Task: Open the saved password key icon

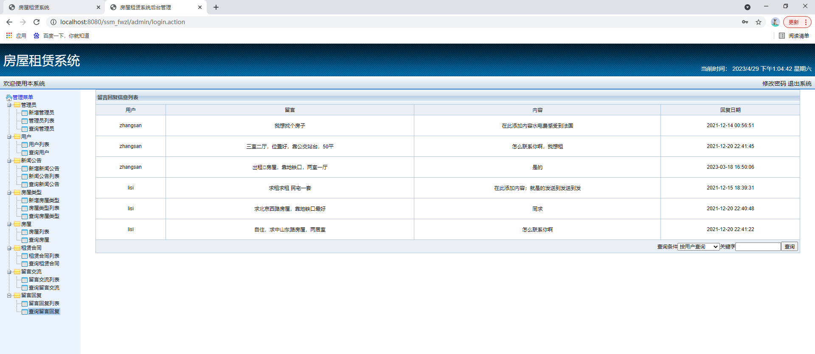Action: (x=745, y=22)
